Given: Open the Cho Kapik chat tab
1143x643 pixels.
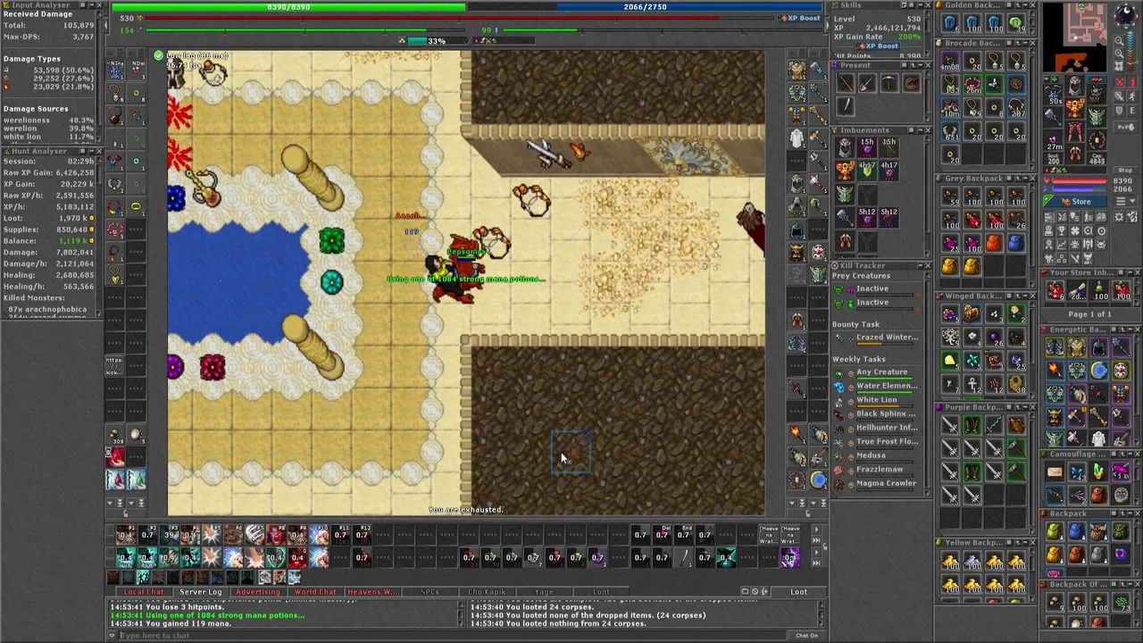Looking at the screenshot, I should click(x=486, y=592).
